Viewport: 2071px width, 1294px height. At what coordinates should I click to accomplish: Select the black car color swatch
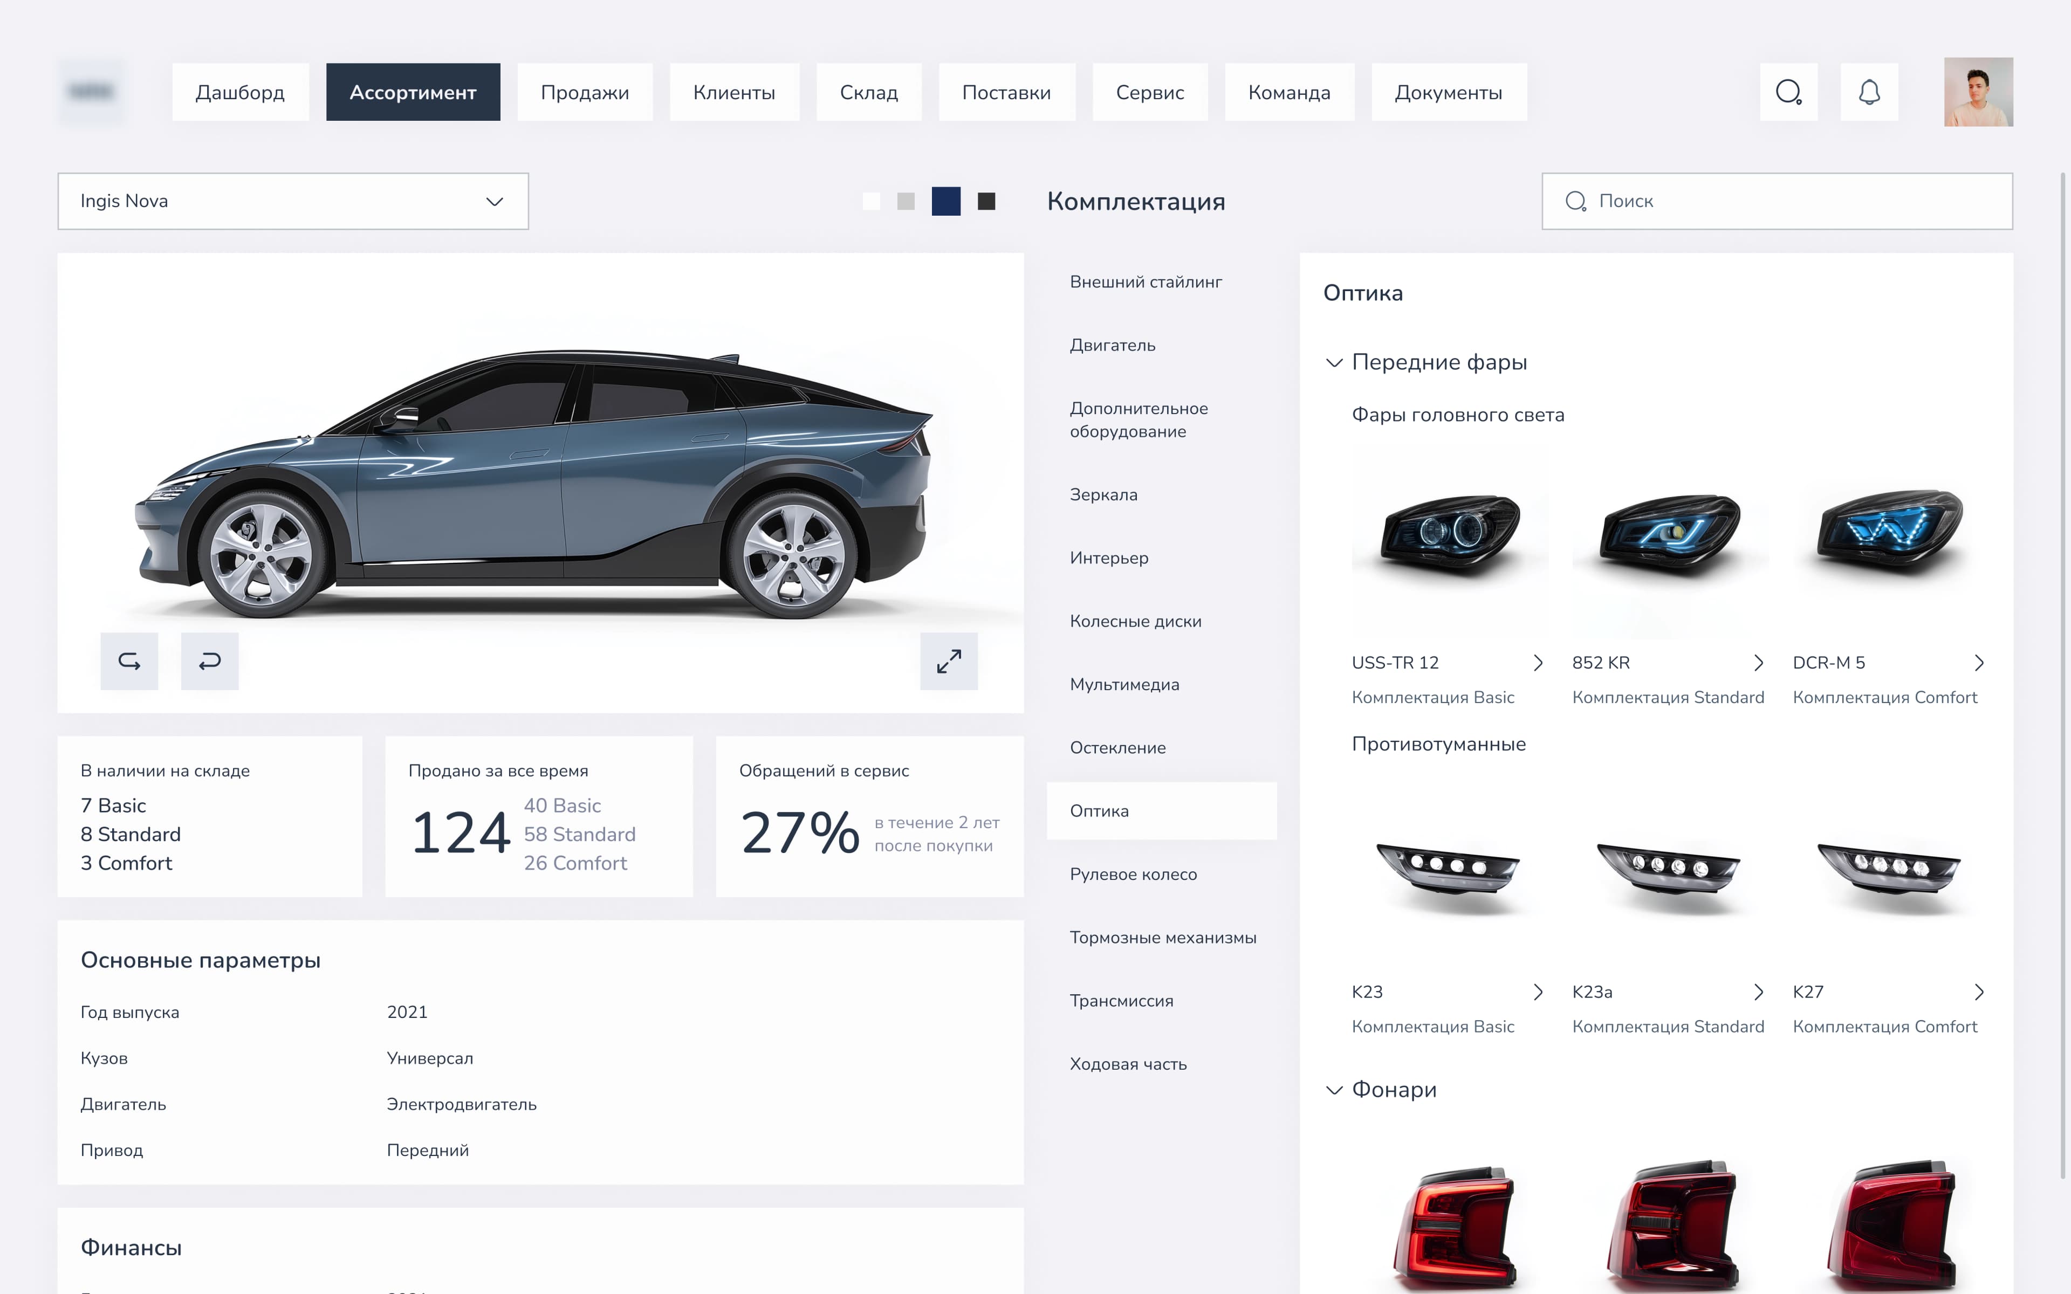click(987, 201)
